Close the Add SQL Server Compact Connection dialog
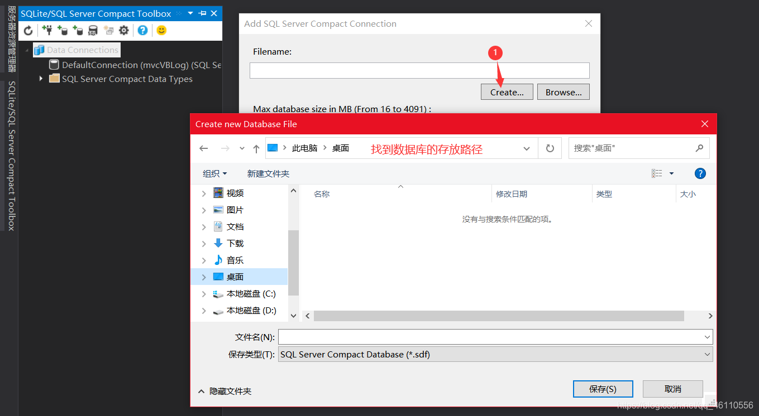Screen dimensions: 759x416 588,23
